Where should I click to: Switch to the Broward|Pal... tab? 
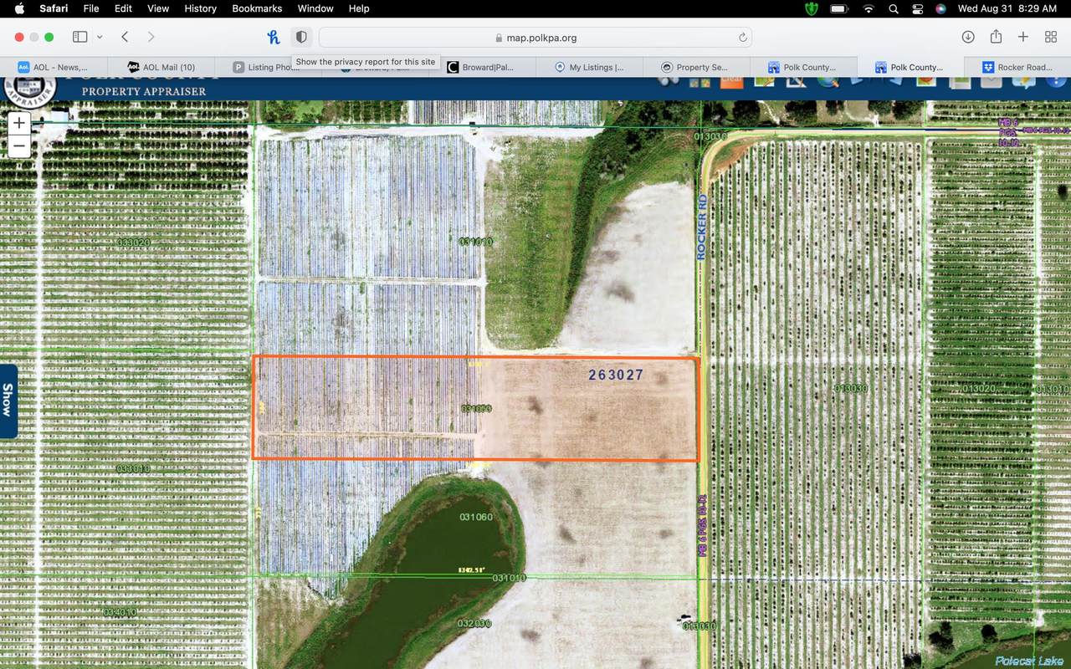(481, 67)
